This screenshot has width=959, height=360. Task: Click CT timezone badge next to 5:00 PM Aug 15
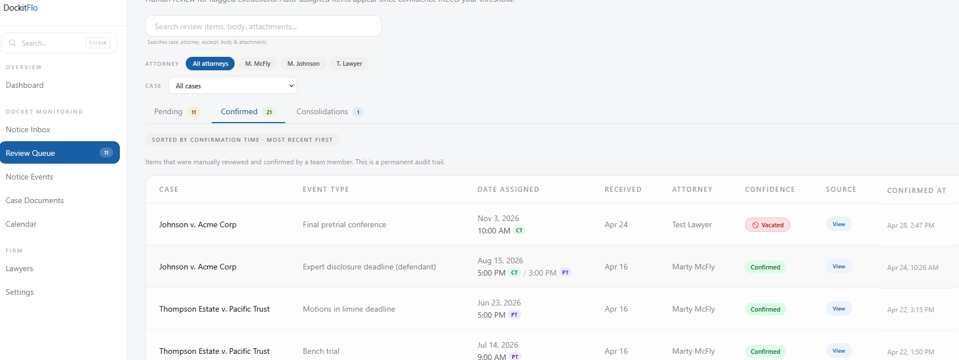pos(514,273)
